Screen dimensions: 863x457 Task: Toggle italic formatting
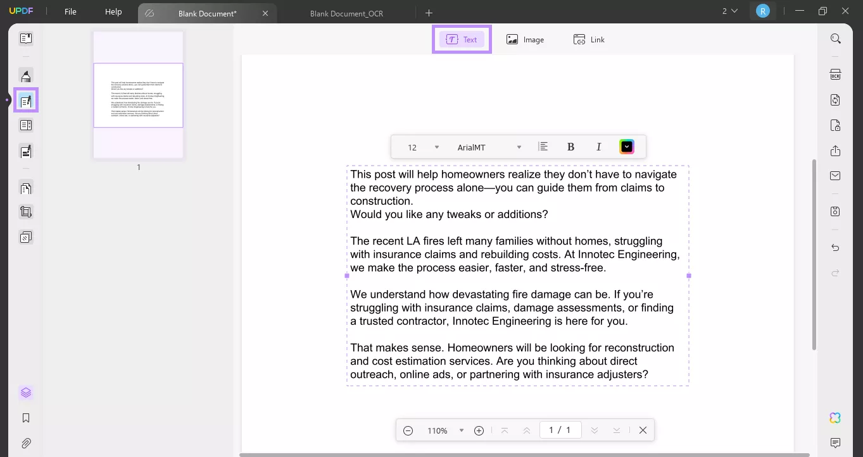coord(598,147)
